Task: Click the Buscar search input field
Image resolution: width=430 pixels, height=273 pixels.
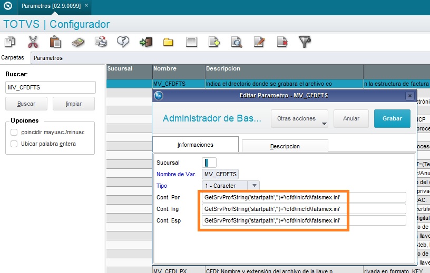Action: tap(51, 87)
